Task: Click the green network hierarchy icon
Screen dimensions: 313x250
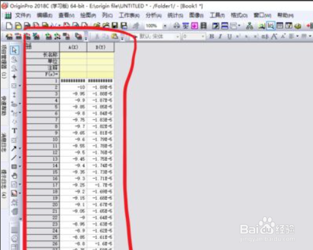Action: (x=250, y=26)
